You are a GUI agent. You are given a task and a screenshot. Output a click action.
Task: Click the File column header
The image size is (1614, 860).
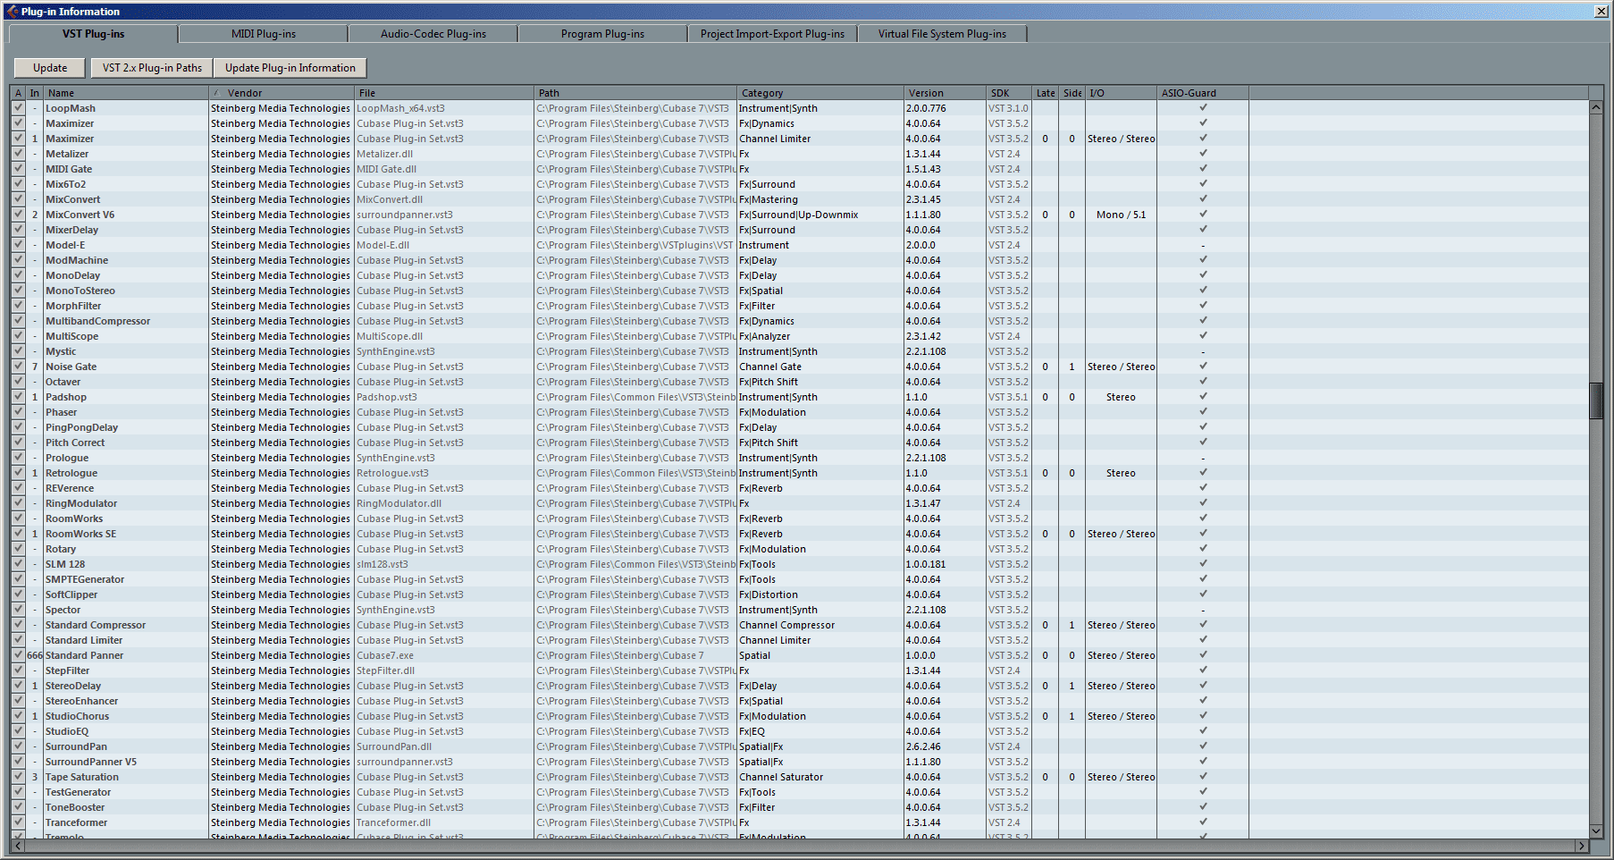(444, 93)
